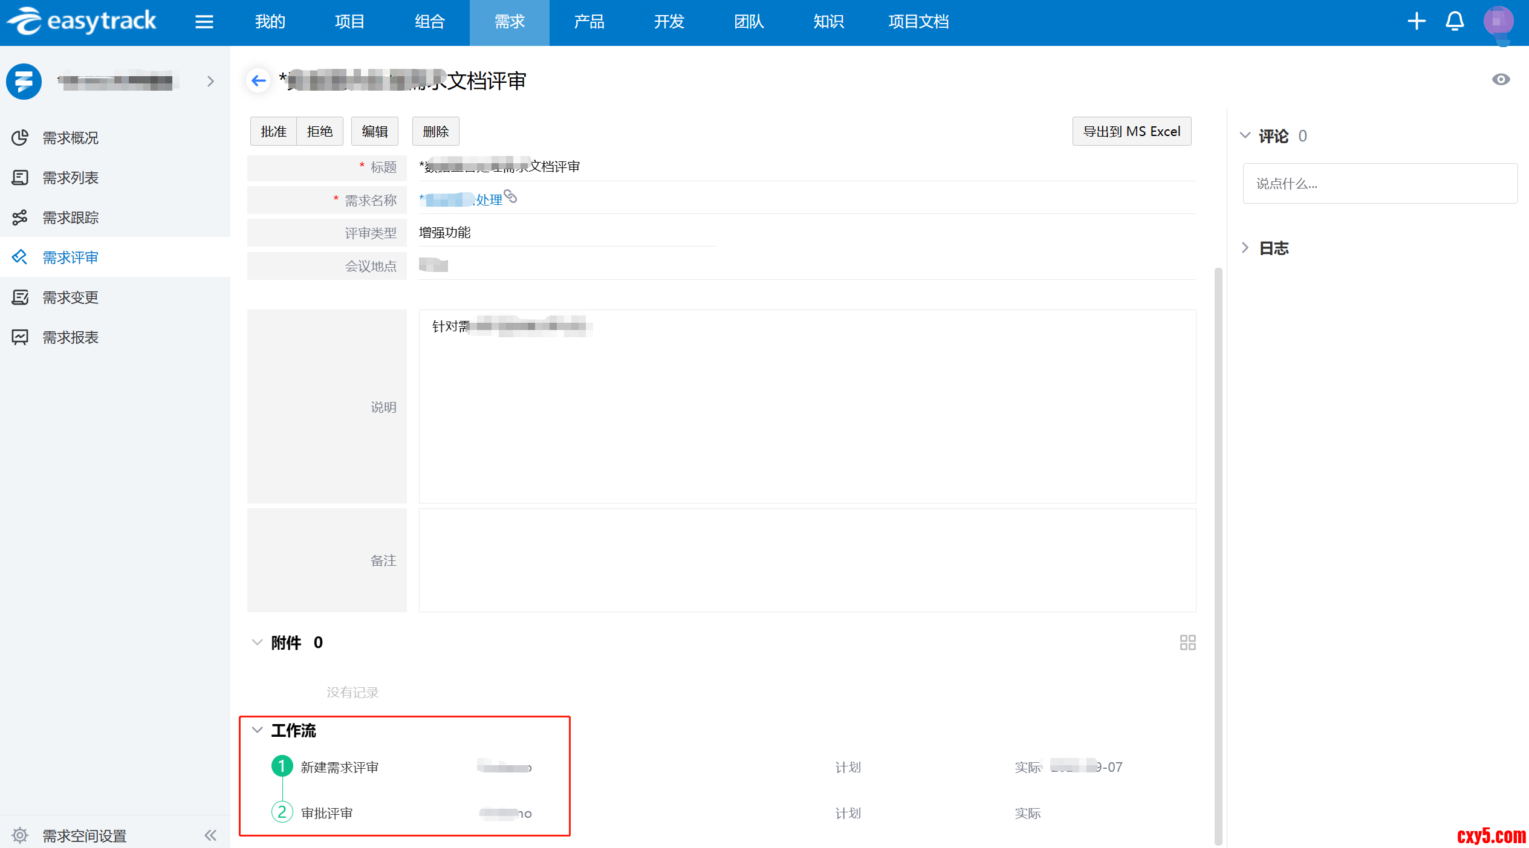Collapse the 评论 section

(1245, 135)
